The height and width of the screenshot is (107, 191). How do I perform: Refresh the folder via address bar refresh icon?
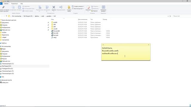tap(170, 16)
